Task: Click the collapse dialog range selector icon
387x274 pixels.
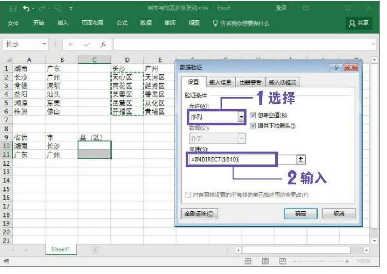Action: point(301,159)
